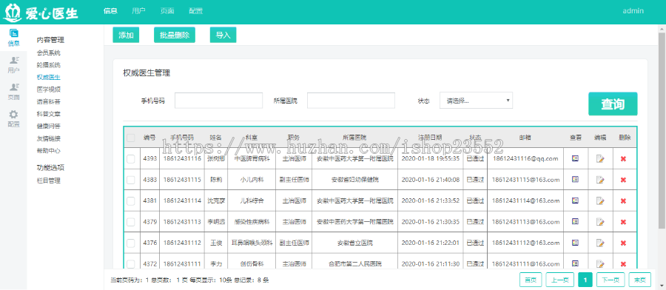The height and width of the screenshot is (290, 666).
Task: Open 语音科普 in sidebar
Action: (48, 102)
